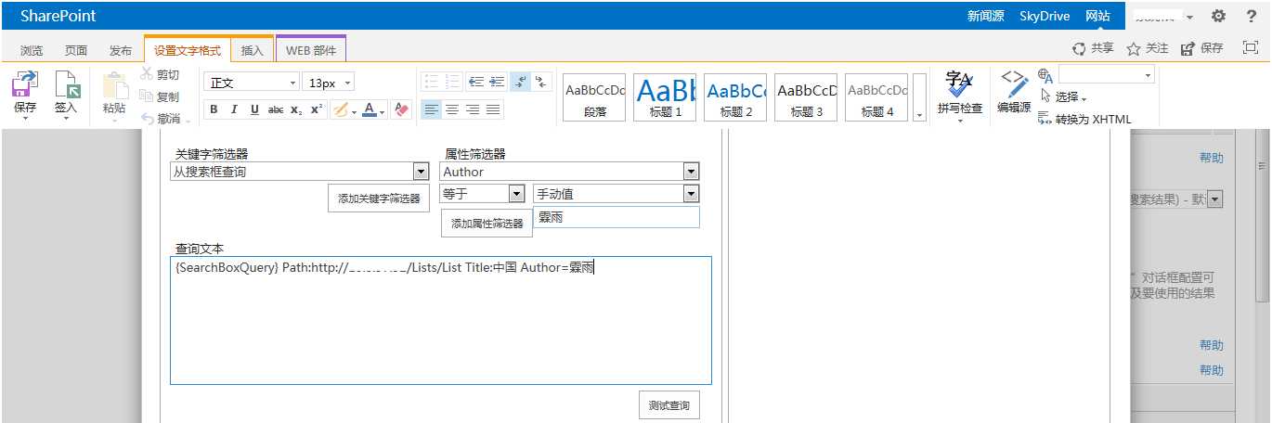Align text to the right
Viewport: 1272px width, 423px height.
coord(473,109)
